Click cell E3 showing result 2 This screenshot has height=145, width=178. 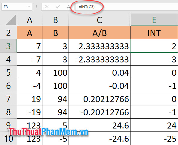click(x=154, y=46)
